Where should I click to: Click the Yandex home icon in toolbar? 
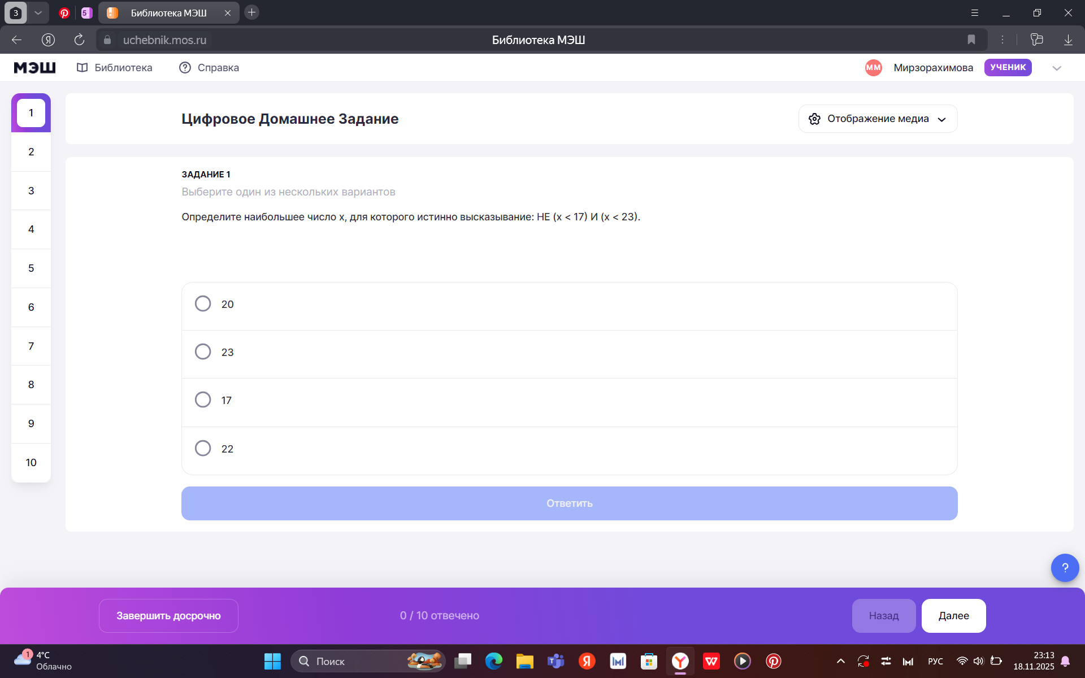coord(49,40)
